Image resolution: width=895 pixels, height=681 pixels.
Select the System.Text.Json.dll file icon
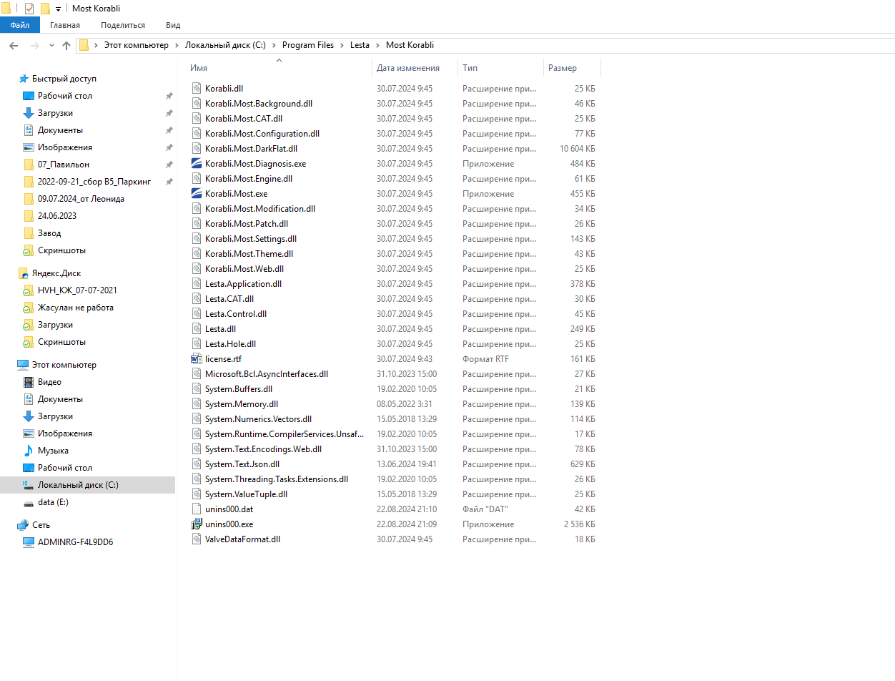197,464
